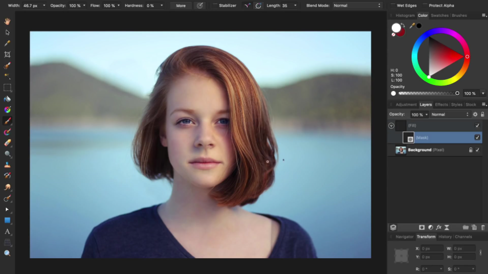488x274 pixels.
Task: Select the Node tool triangle arrow
Action: pyautogui.click(x=7, y=209)
